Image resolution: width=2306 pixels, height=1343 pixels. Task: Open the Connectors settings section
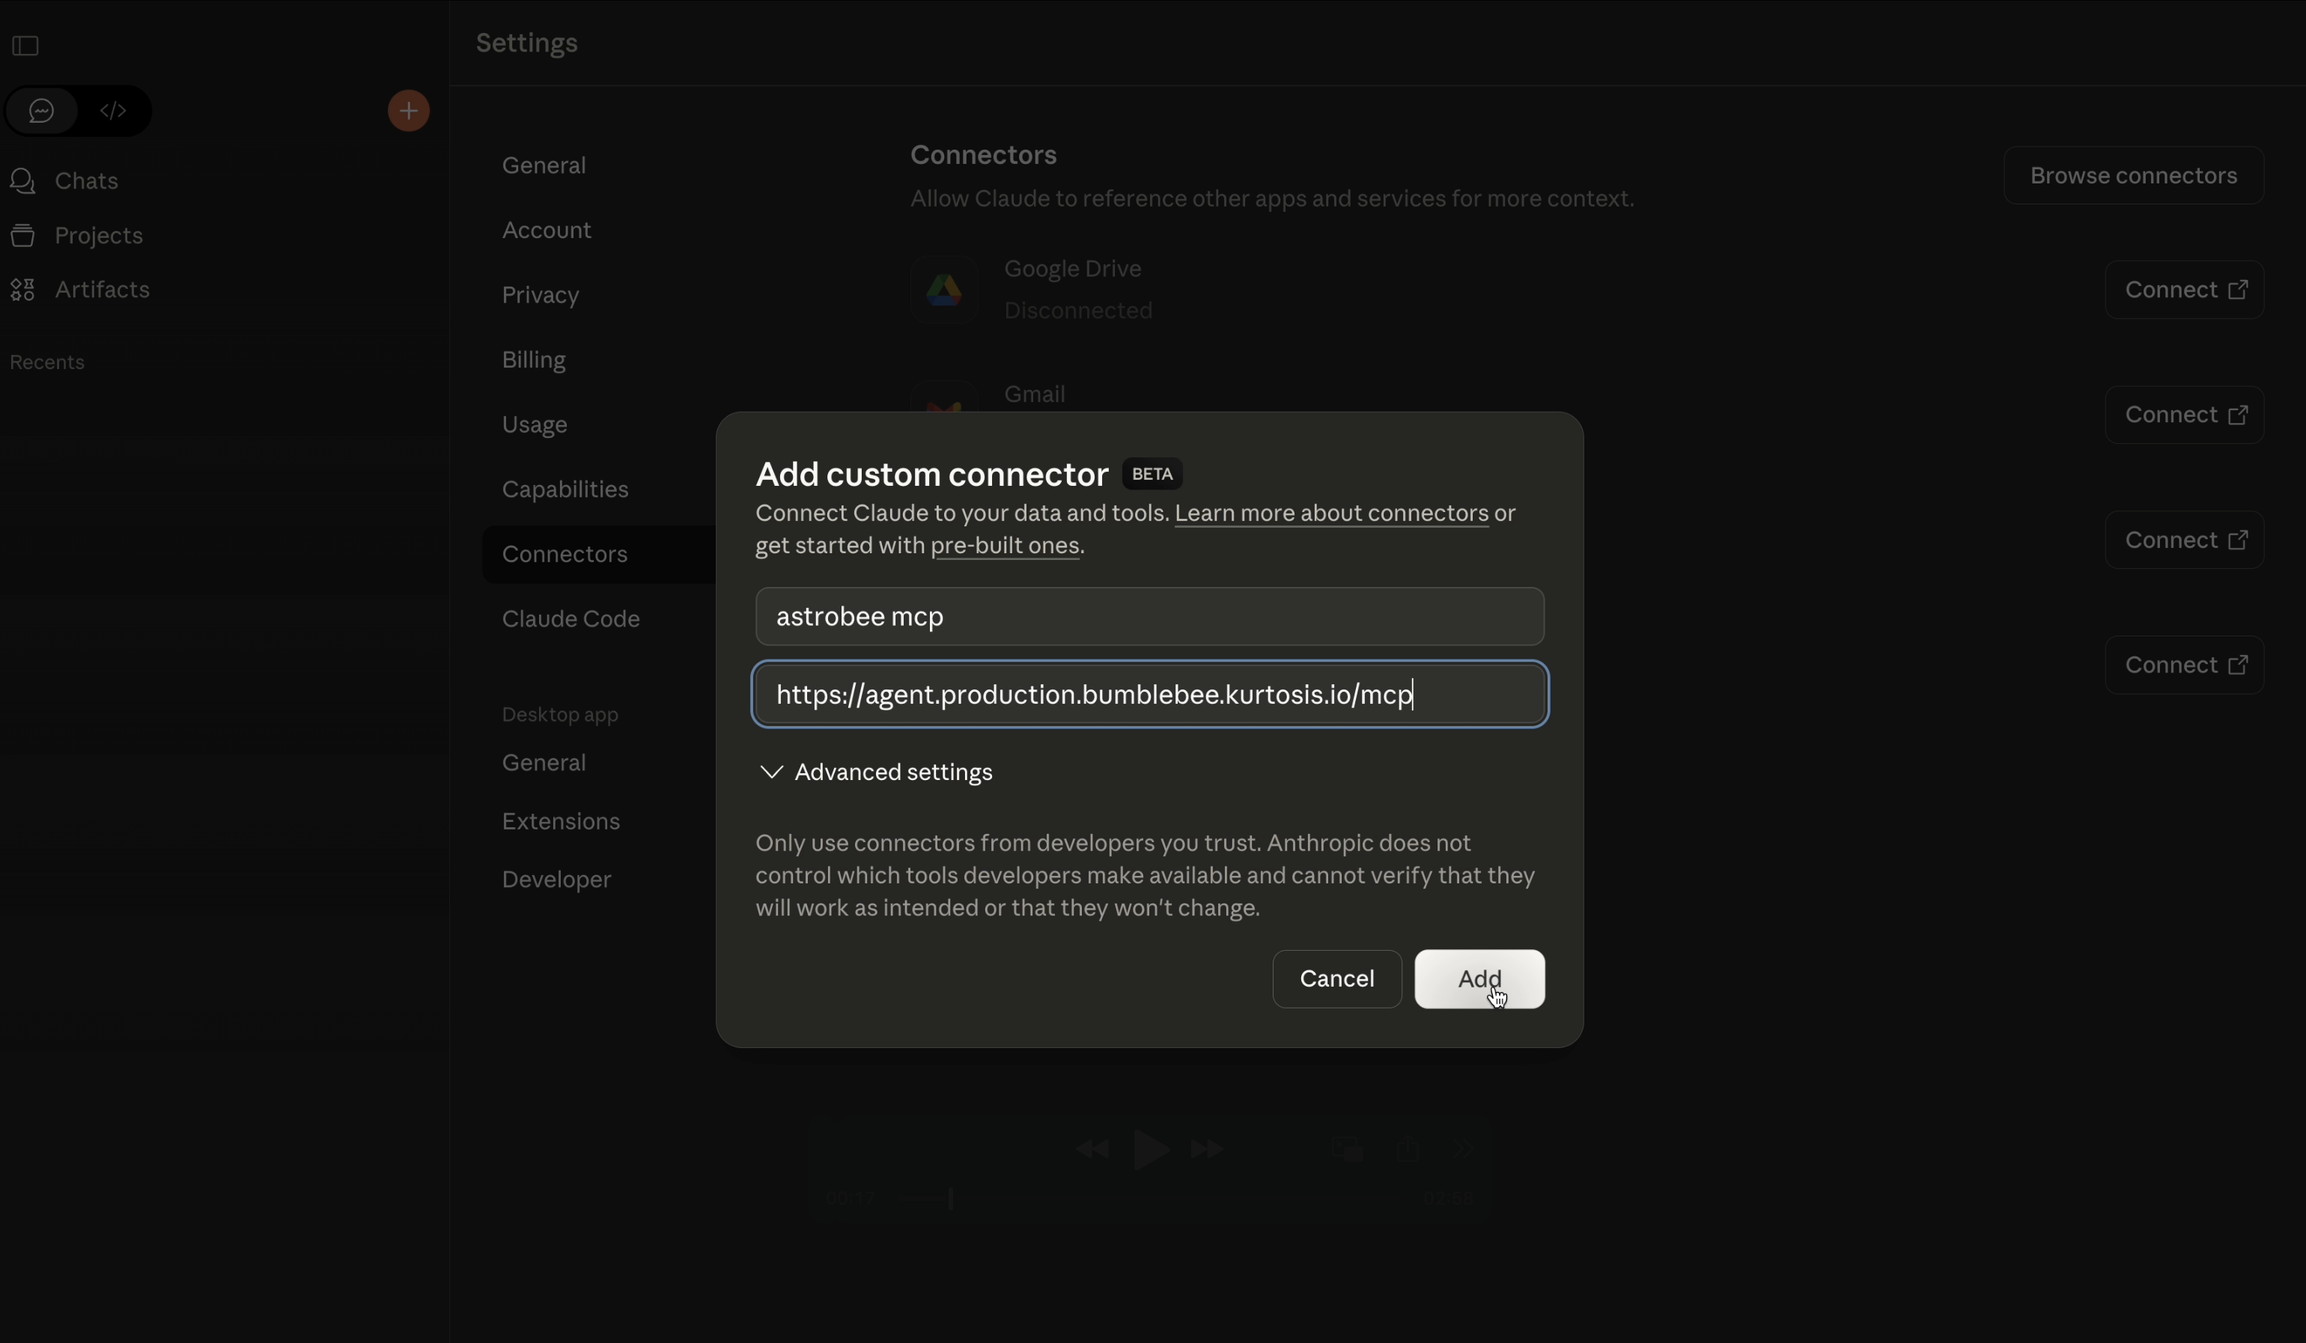pyautogui.click(x=565, y=553)
